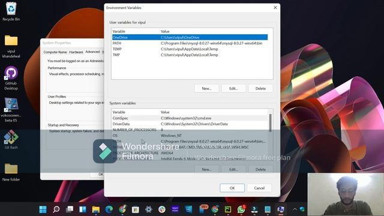384x216 pixels.
Task: Confirm Environment Variables with OK
Action: coord(232,188)
